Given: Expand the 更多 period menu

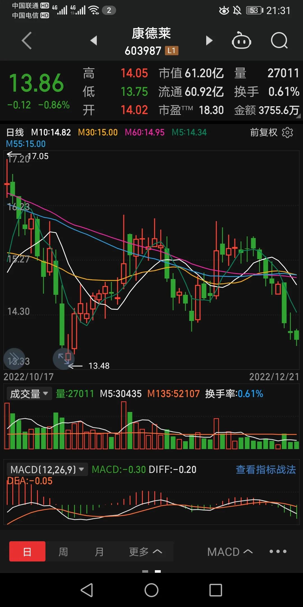Looking at the screenshot, I should click(145, 552).
